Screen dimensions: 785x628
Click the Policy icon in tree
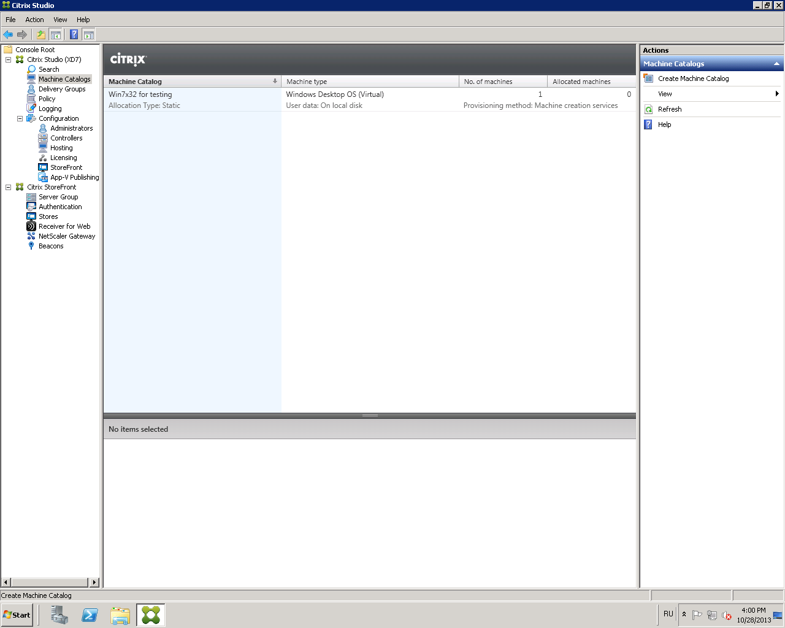[x=31, y=99]
